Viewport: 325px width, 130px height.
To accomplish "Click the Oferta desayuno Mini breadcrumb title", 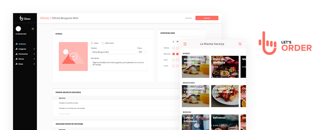I will tap(65, 18).
